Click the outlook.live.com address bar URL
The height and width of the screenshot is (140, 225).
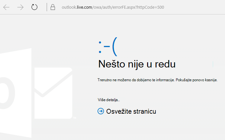113,7
